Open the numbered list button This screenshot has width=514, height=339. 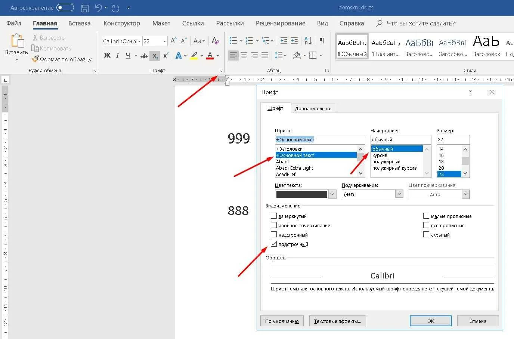[250, 41]
